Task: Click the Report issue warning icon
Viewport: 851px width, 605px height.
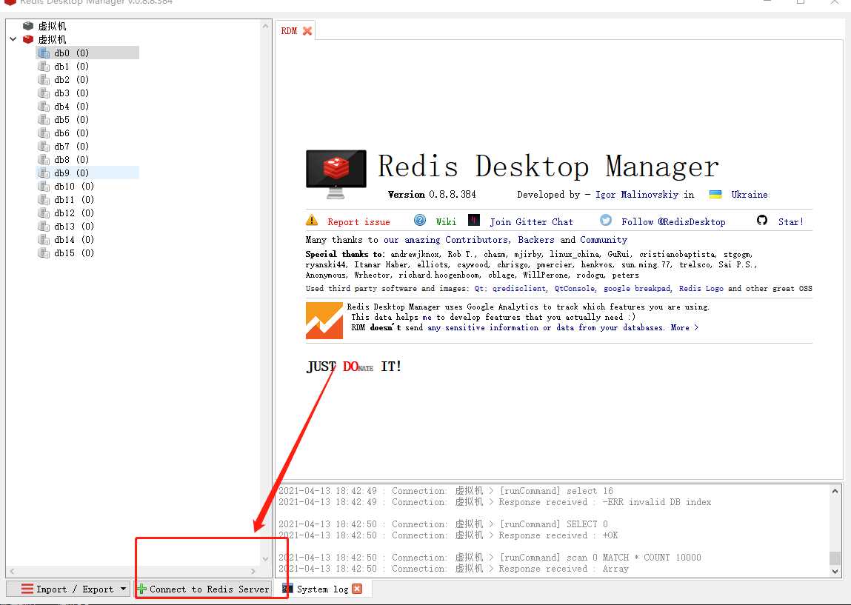Action: coord(312,220)
